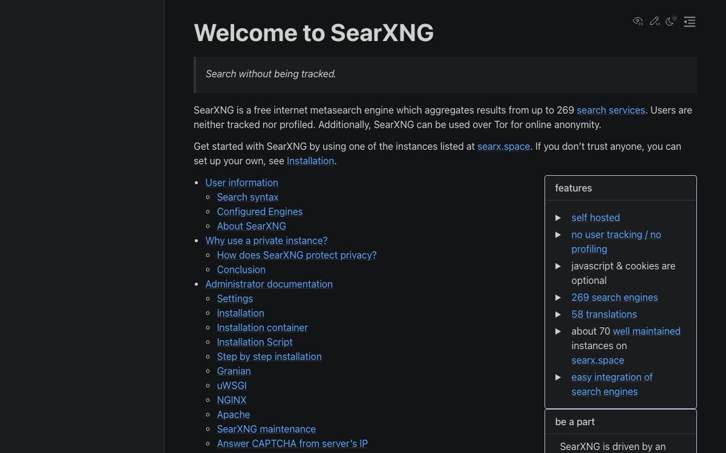Click self hosted in features box
The width and height of the screenshot is (726, 453).
[595, 217]
